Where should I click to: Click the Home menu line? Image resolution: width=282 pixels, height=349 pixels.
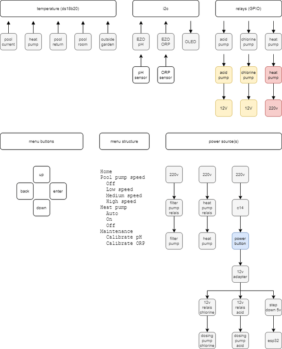(106, 171)
